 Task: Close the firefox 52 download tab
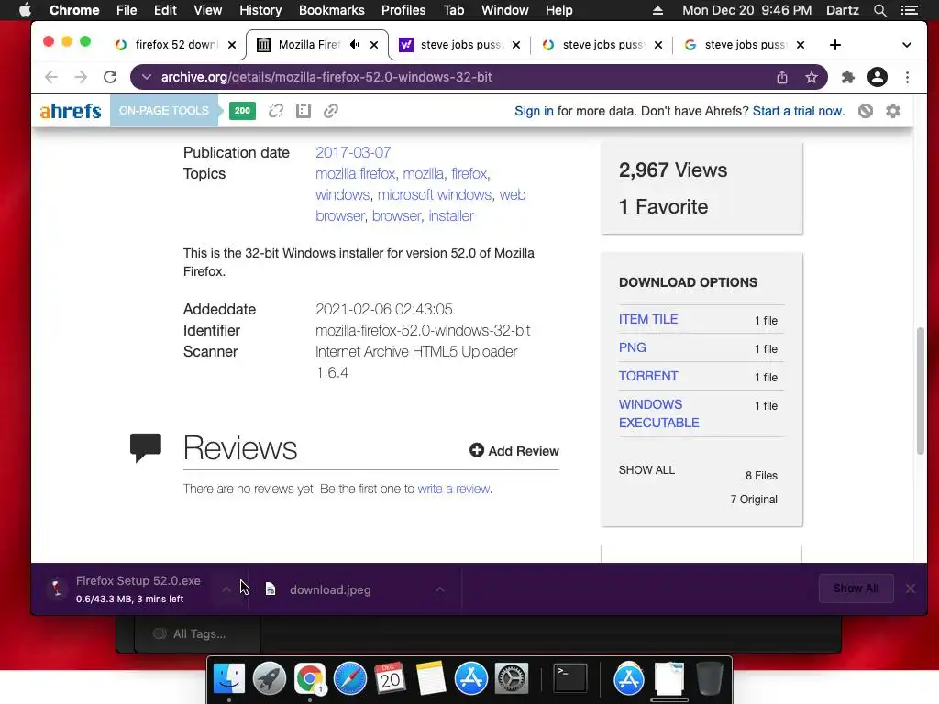point(232,45)
